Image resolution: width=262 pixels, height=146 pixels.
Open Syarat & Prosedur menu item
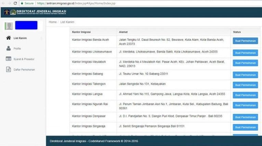click(24, 59)
